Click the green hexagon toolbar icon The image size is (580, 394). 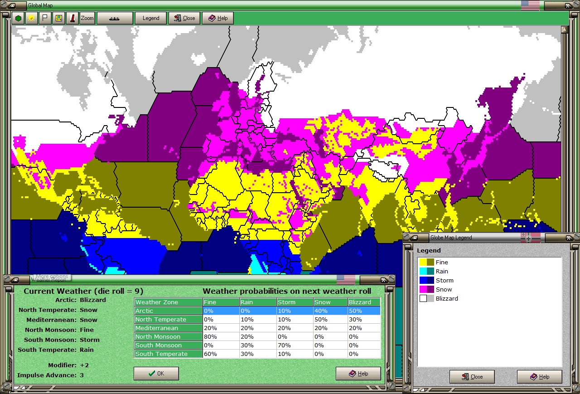(19, 18)
